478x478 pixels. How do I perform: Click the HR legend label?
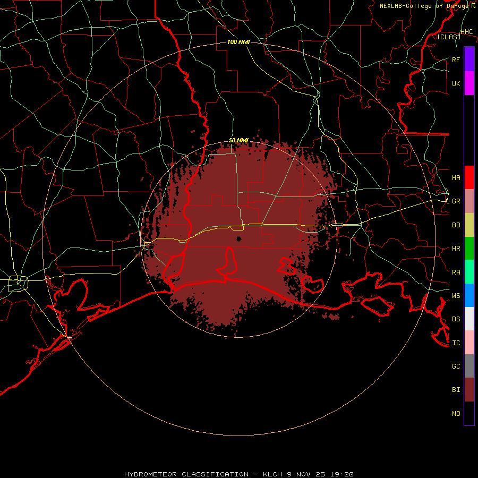456,249
